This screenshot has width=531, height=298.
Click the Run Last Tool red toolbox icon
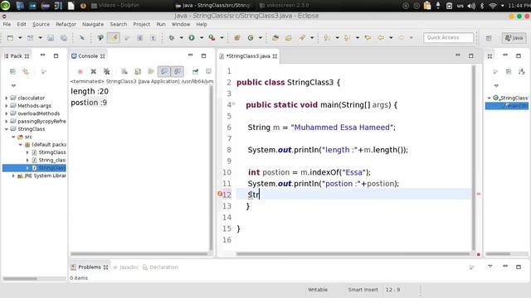pos(212,38)
